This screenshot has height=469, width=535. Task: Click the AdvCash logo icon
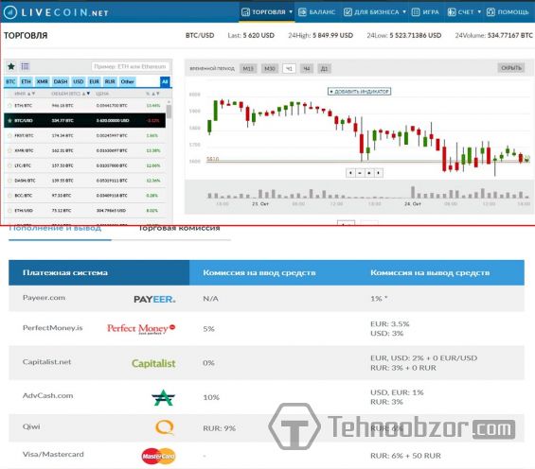pyautogui.click(x=163, y=397)
